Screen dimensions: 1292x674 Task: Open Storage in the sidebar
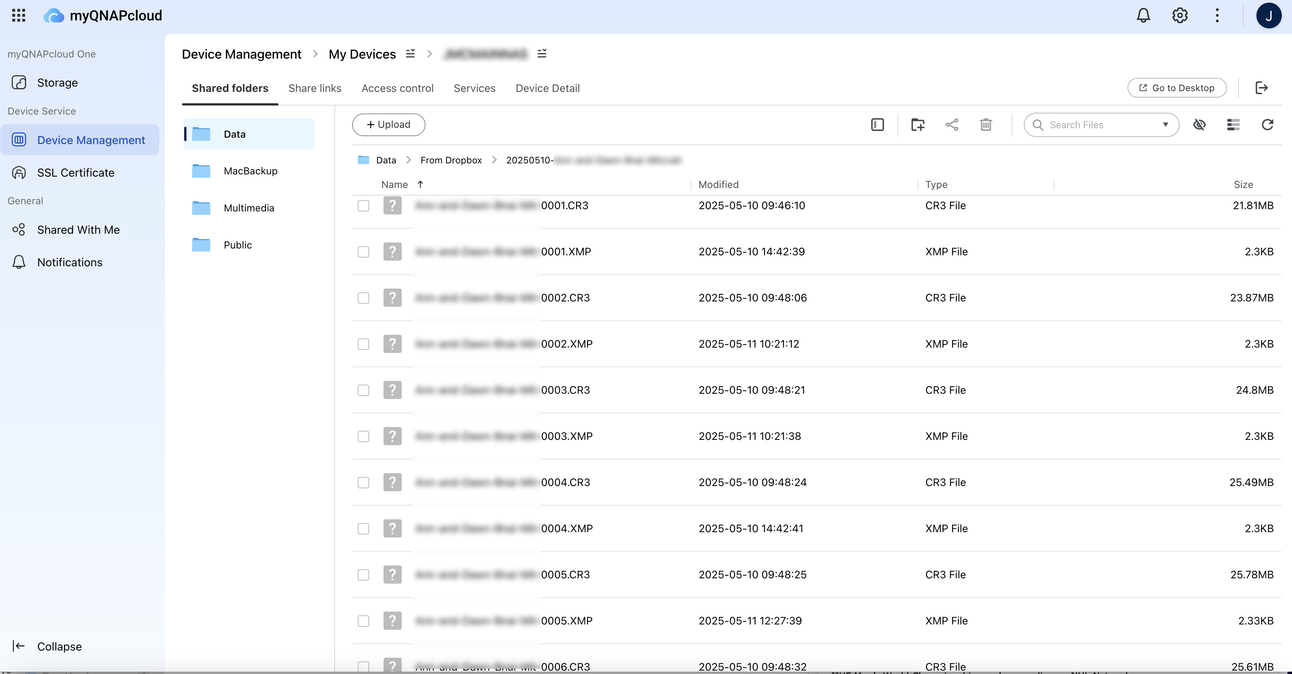80,82
